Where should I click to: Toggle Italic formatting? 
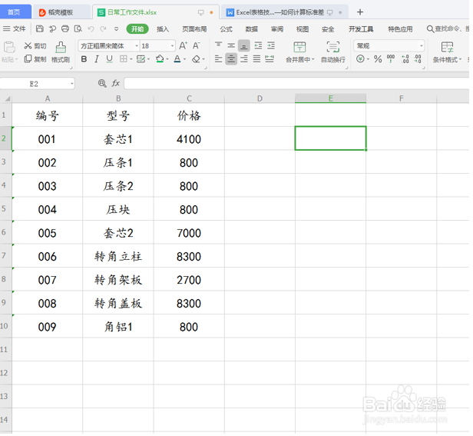tap(97, 59)
